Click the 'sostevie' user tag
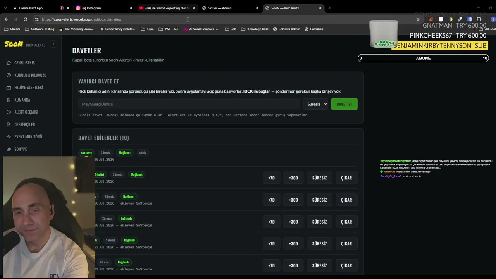Viewport: 496px width, 279px height. (x=86, y=153)
